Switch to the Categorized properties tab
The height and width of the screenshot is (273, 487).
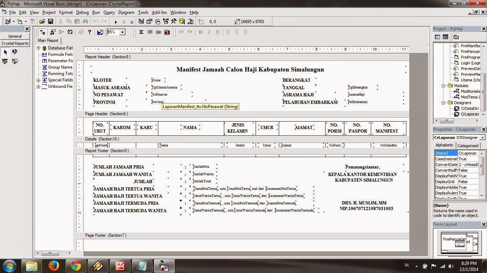(x=467, y=145)
